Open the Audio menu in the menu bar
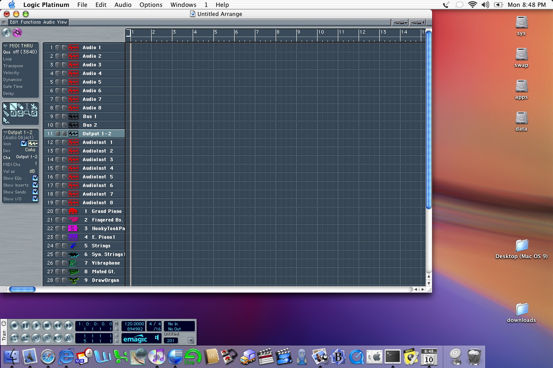 [x=123, y=5]
